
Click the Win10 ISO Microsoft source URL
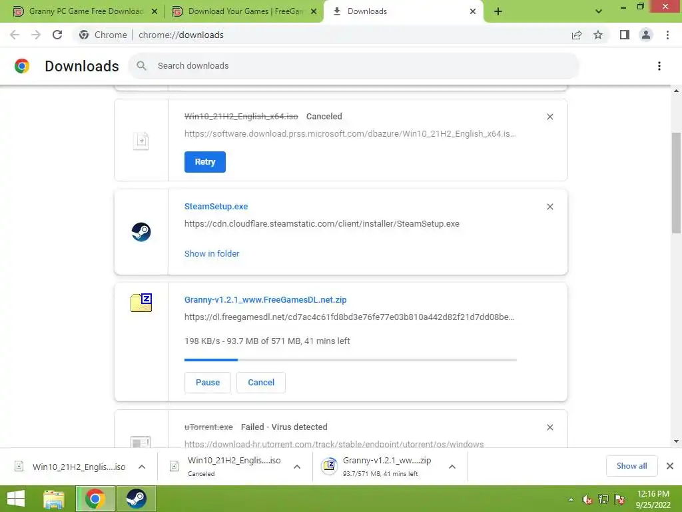(x=350, y=133)
